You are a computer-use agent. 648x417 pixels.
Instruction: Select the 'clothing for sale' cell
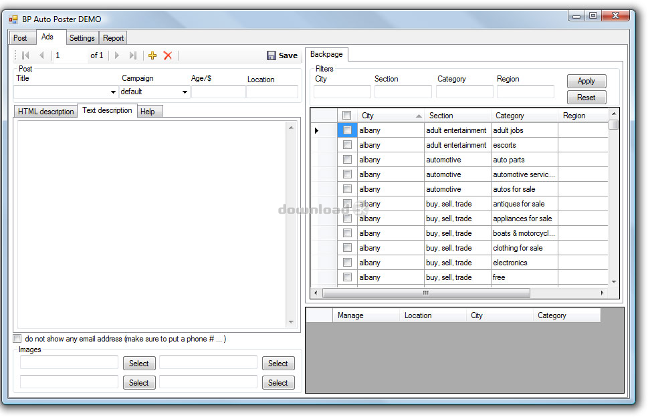coord(524,248)
